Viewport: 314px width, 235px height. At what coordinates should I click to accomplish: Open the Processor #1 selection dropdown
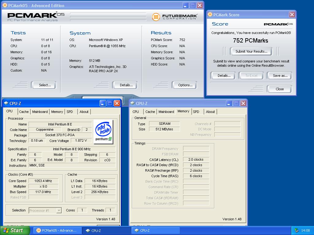pos(59,211)
